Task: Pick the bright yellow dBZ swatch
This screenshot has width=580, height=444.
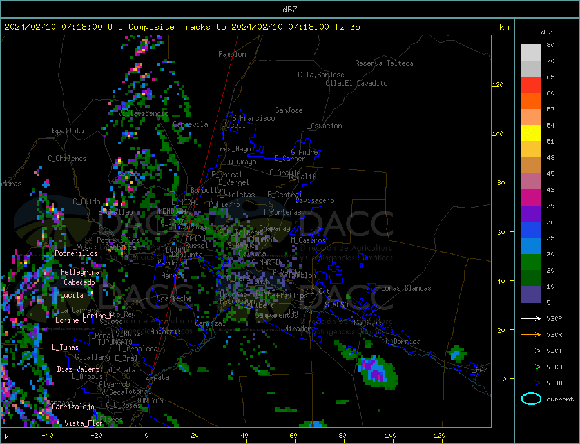Action: point(531,133)
